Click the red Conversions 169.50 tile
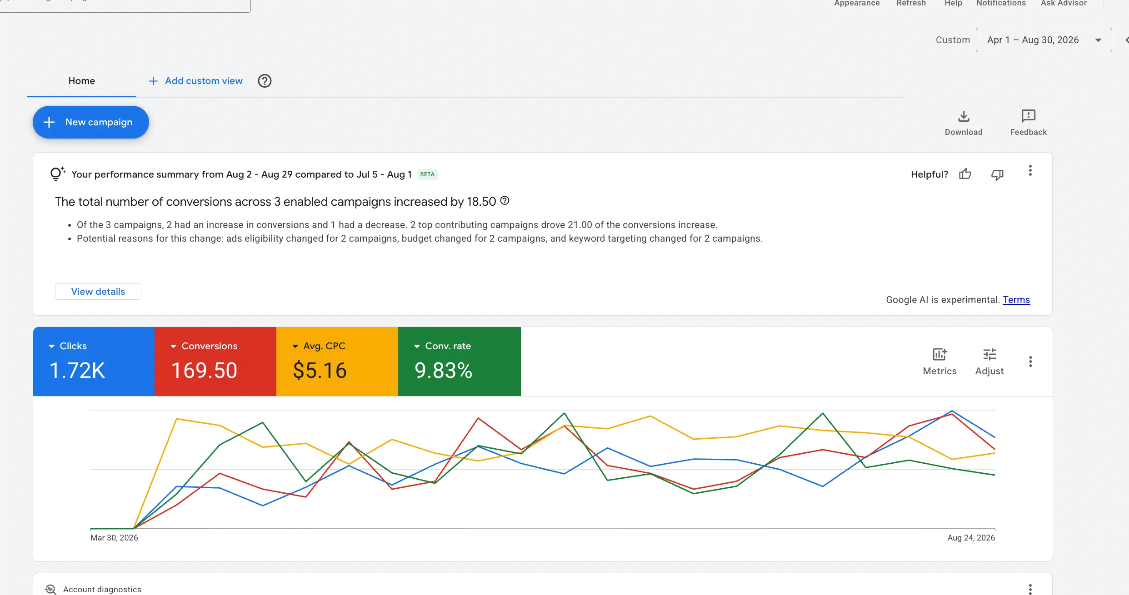 pyautogui.click(x=215, y=362)
